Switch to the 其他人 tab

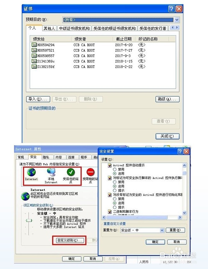pyautogui.click(x=49, y=28)
